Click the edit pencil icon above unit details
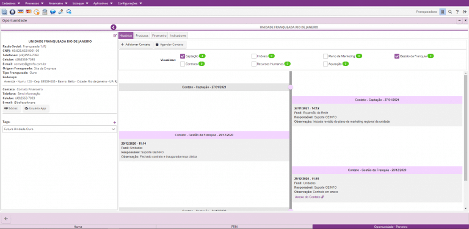The width and height of the screenshot is (469, 229). point(115,36)
